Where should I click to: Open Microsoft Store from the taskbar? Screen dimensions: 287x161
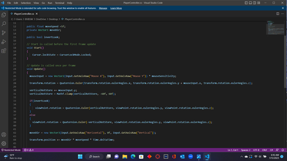141,157
